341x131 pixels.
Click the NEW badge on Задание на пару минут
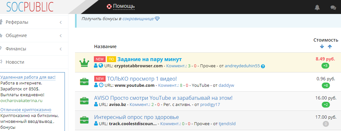click(100, 59)
